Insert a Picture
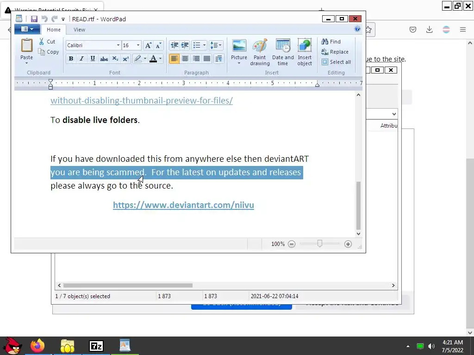 pos(239,48)
